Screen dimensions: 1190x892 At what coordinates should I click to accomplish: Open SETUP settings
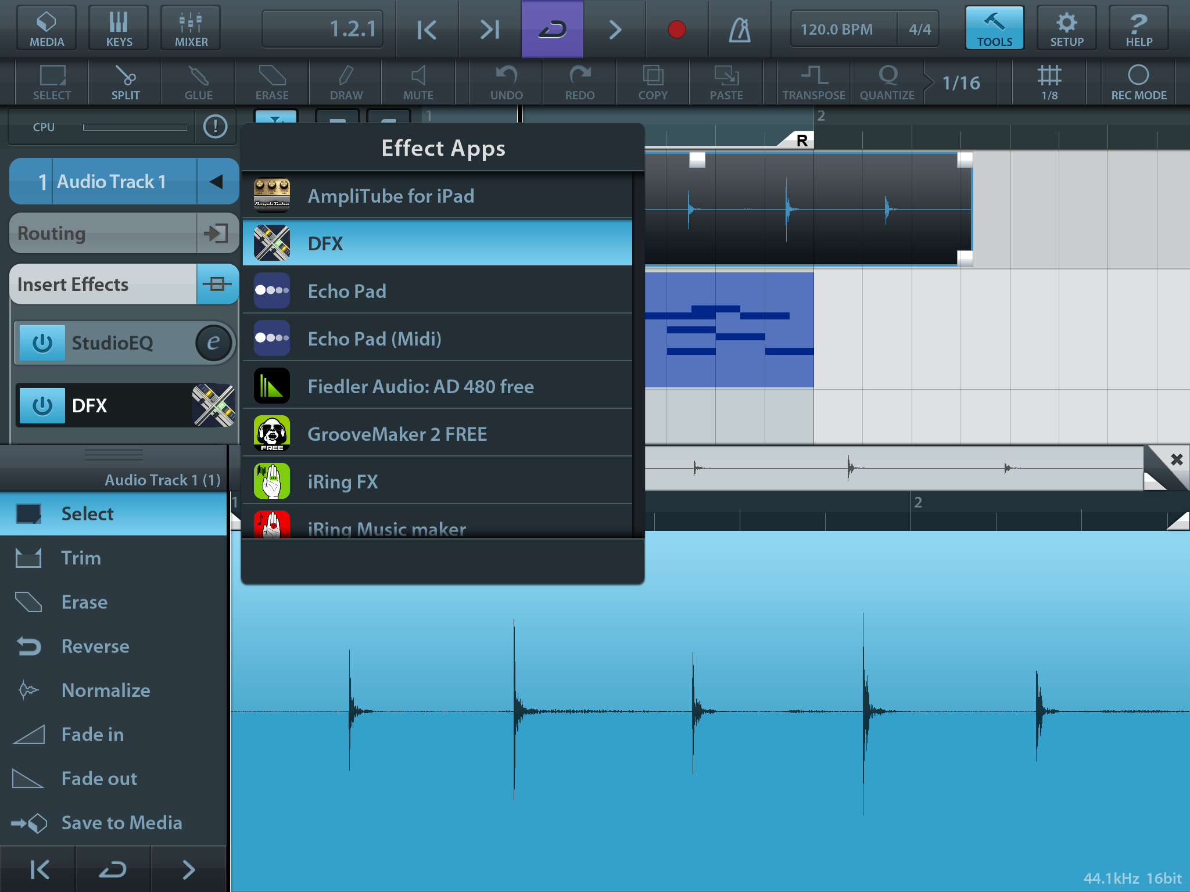click(x=1067, y=28)
